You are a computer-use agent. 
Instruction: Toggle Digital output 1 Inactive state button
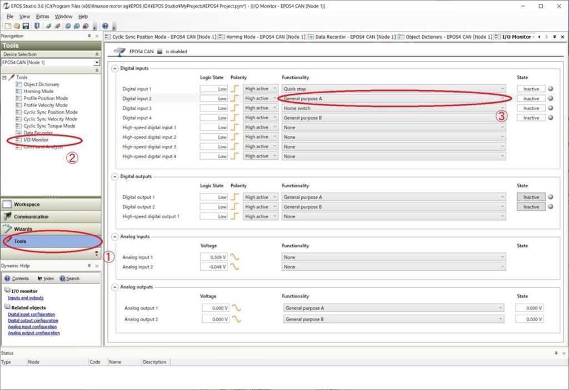coord(531,197)
